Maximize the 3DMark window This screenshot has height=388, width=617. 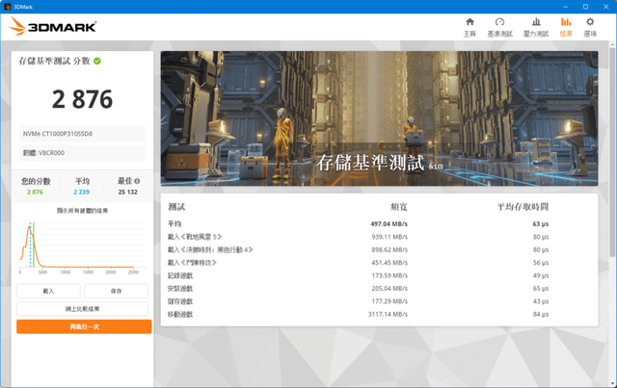click(x=585, y=7)
